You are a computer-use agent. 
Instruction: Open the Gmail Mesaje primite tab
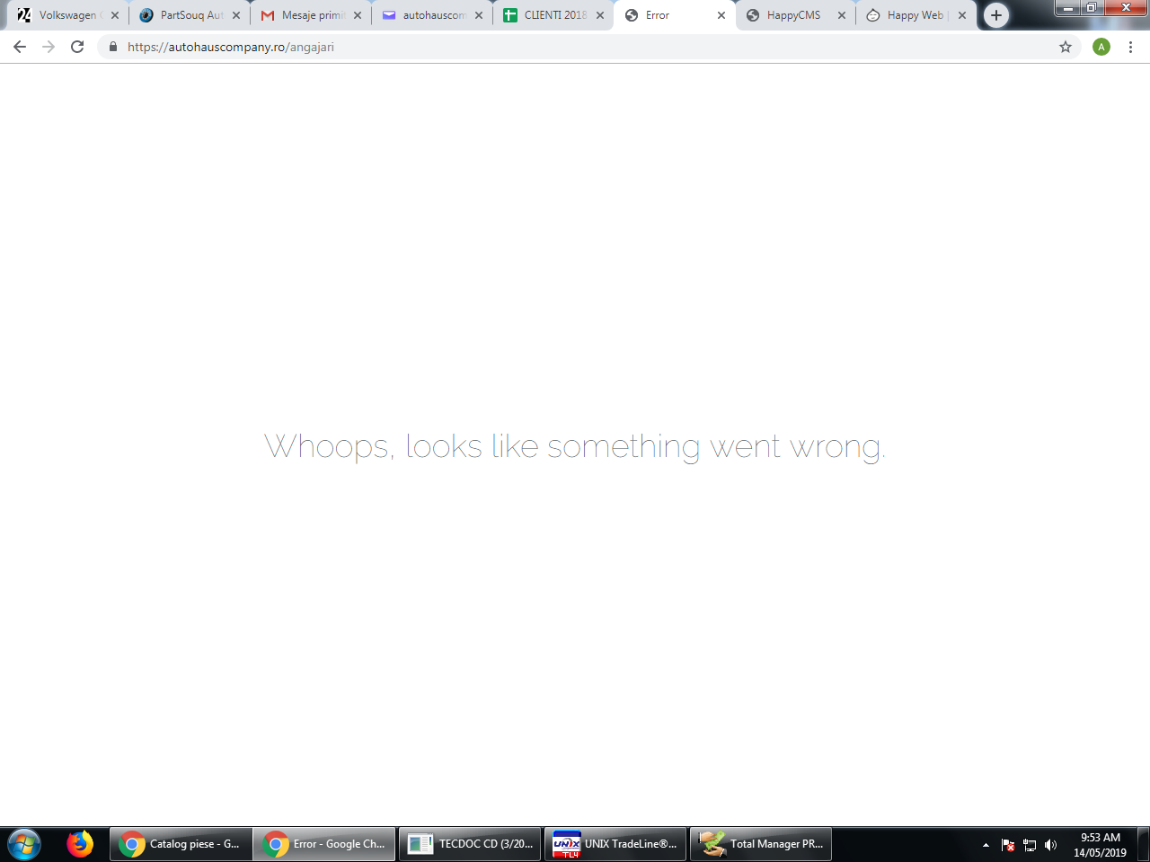click(x=312, y=15)
